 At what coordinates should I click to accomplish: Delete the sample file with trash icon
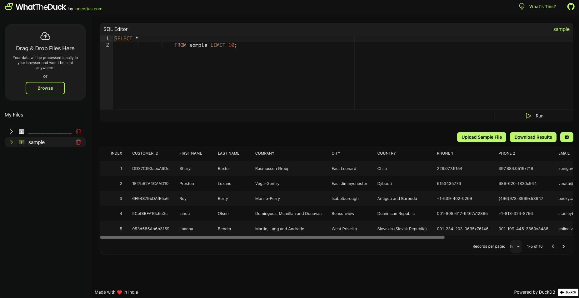tap(78, 142)
